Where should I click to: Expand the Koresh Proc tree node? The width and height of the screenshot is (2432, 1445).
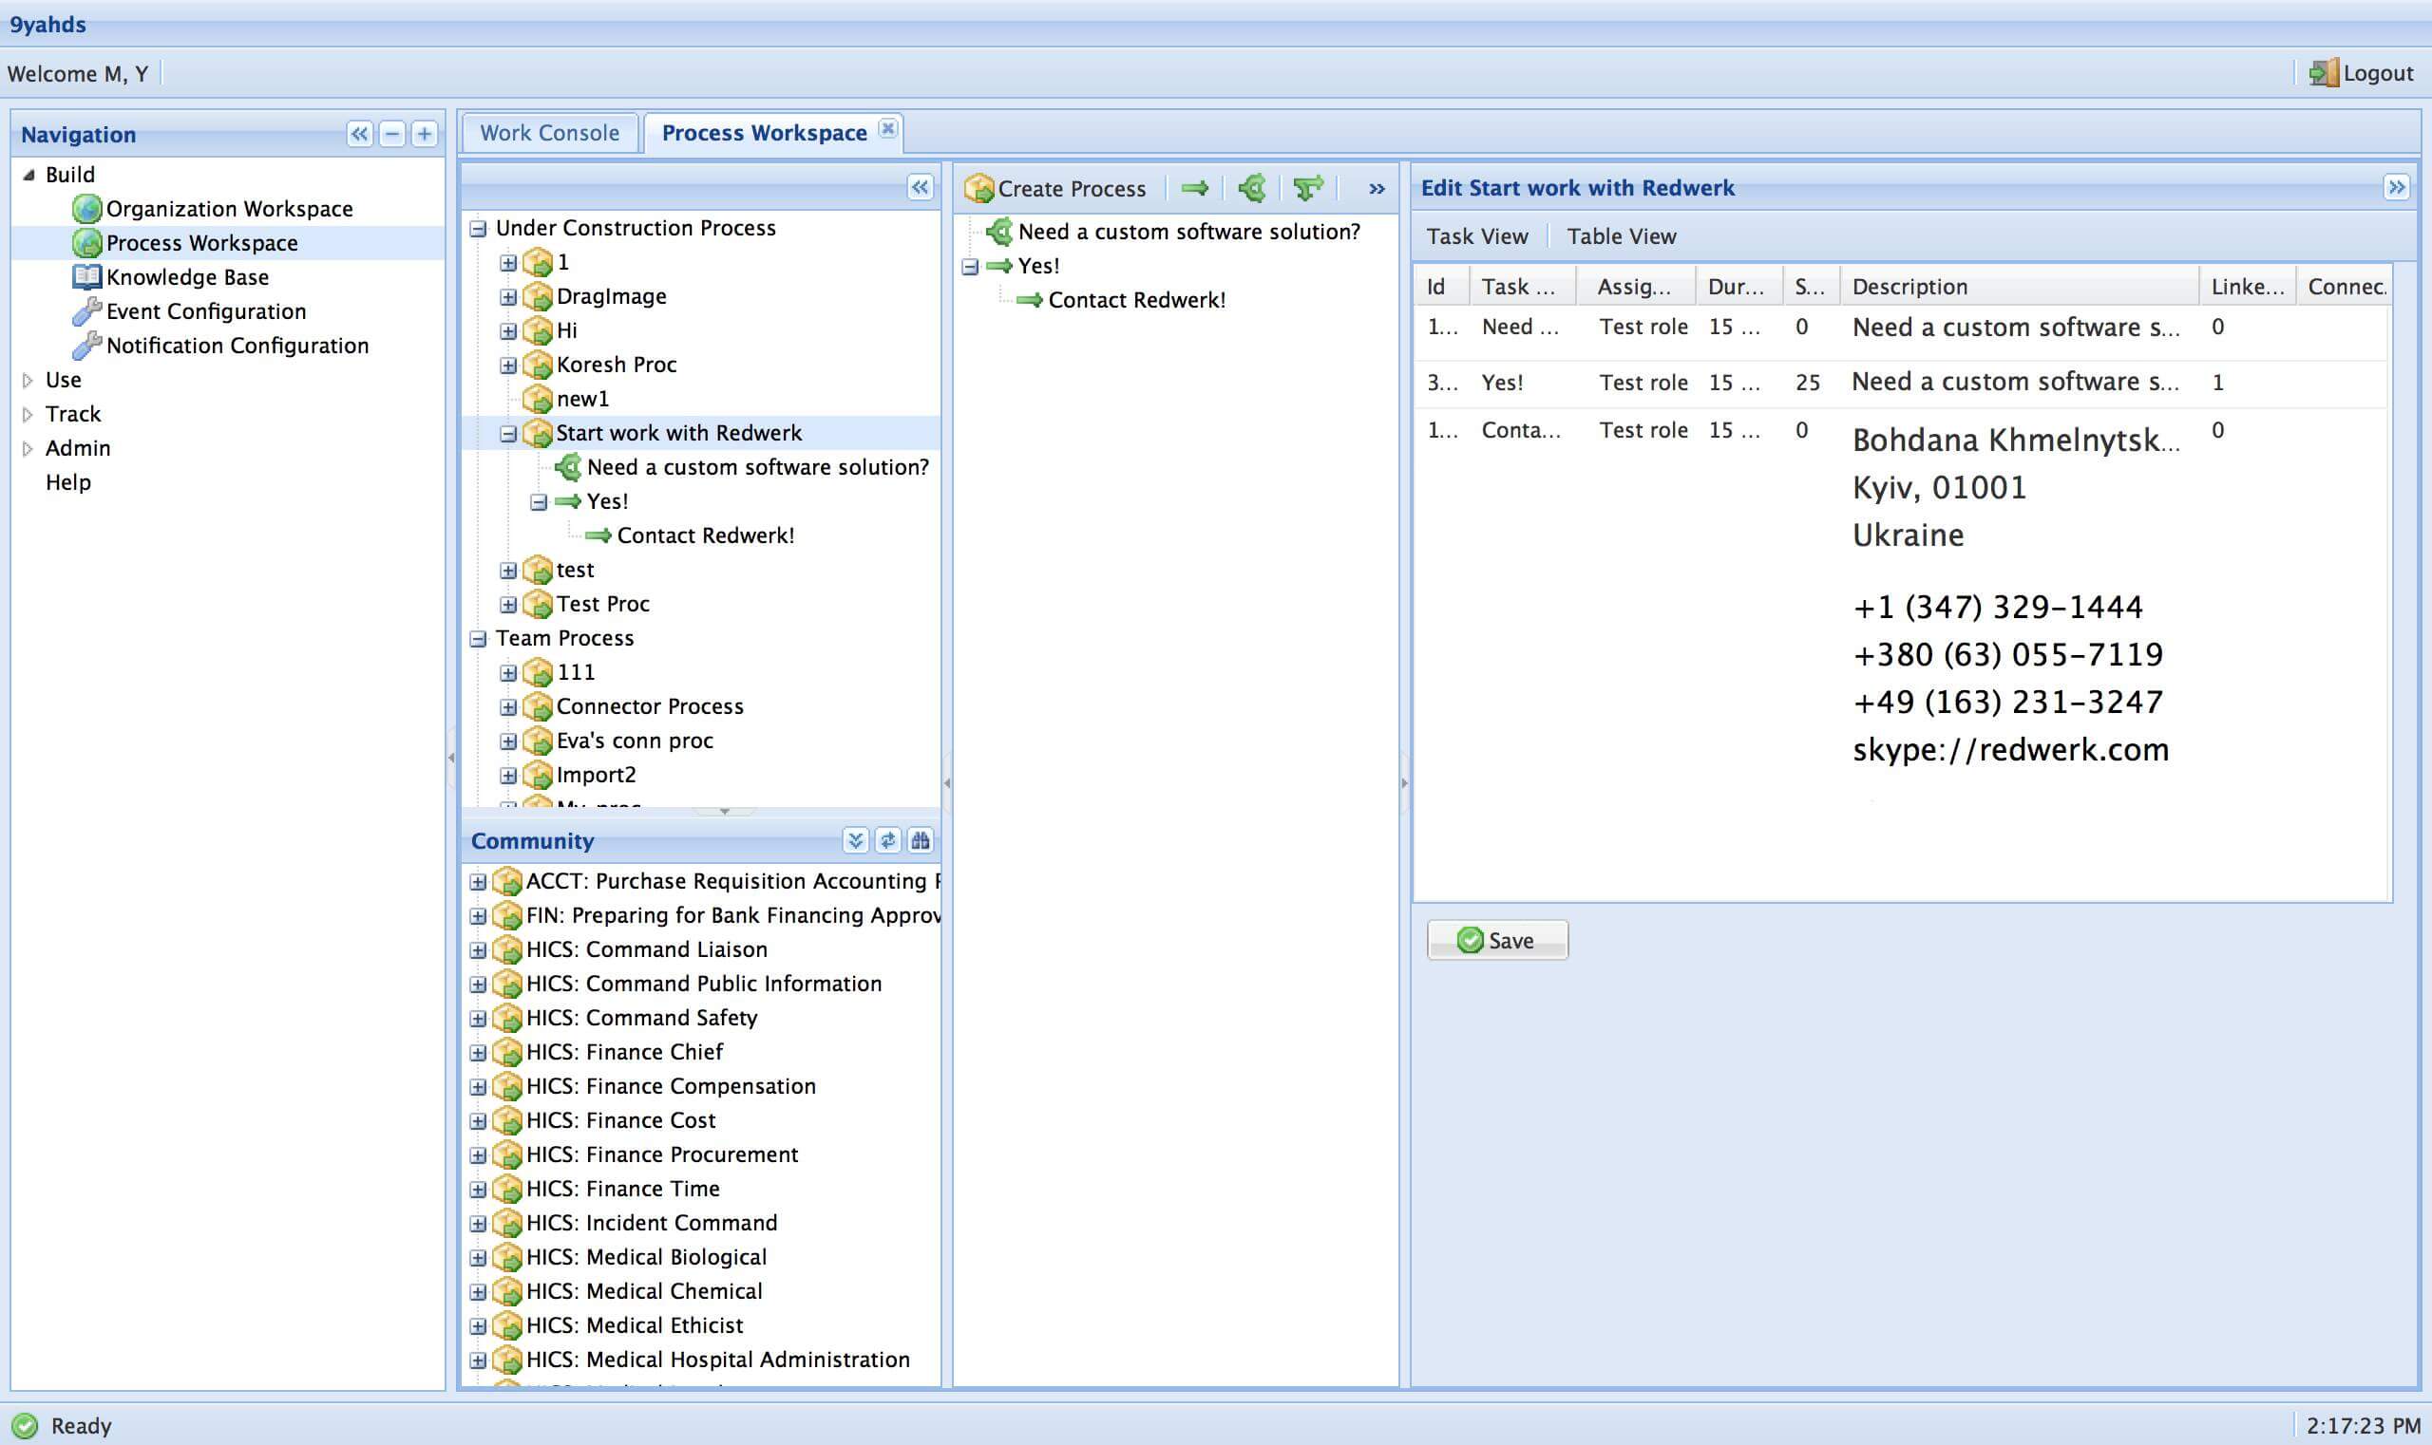click(x=507, y=366)
